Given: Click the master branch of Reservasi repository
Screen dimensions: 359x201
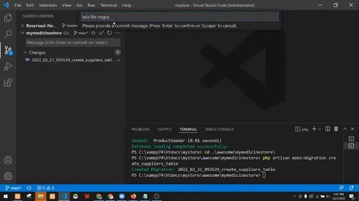Looking at the screenshot, I should [x=70, y=26].
